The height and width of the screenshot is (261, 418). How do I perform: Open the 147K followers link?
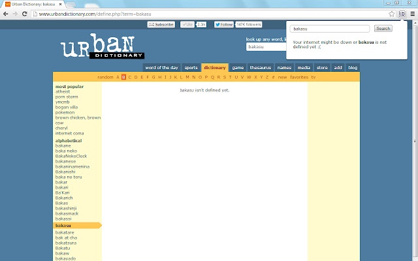click(x=249, y=25)
